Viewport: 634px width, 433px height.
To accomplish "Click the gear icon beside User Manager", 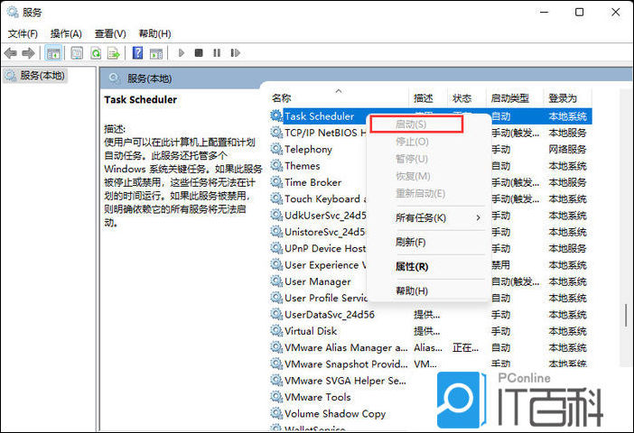I will coord(276,281).
